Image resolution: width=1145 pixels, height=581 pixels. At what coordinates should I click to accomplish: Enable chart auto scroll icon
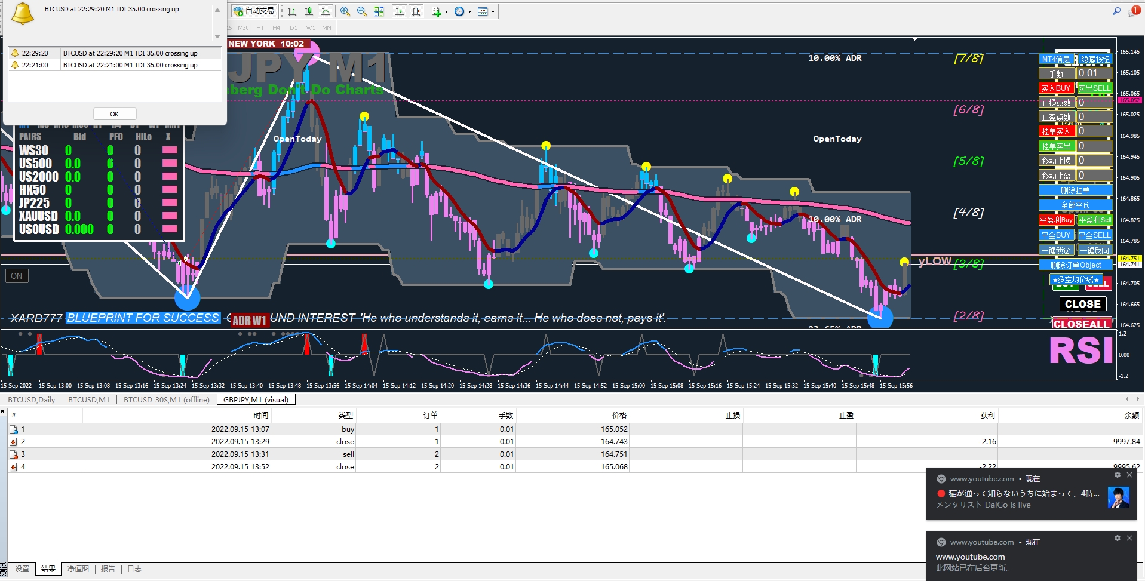point(400,11)
